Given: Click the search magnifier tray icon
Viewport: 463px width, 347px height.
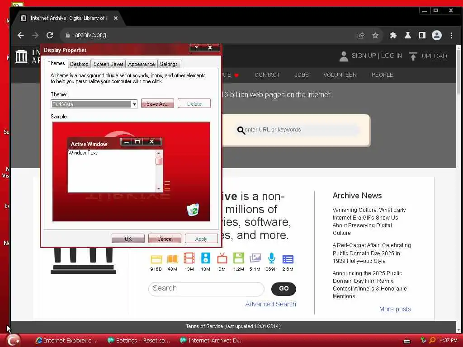Looking at the screenshot, I should (432, 340).
